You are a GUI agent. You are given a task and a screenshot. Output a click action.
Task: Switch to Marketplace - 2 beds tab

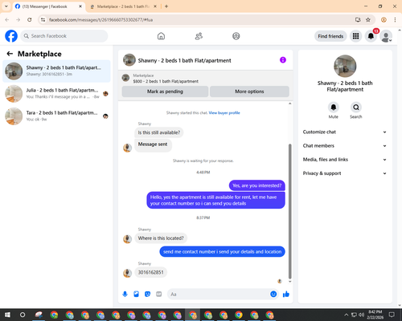click(x=123, y=6)
